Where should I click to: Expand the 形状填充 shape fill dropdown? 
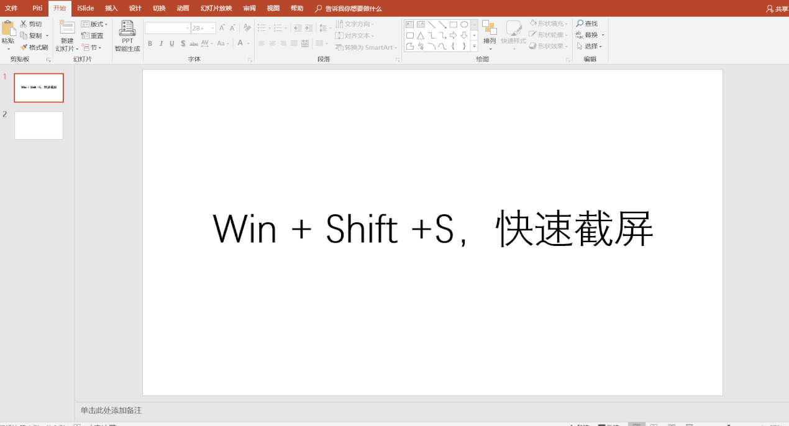pos(565,23)
